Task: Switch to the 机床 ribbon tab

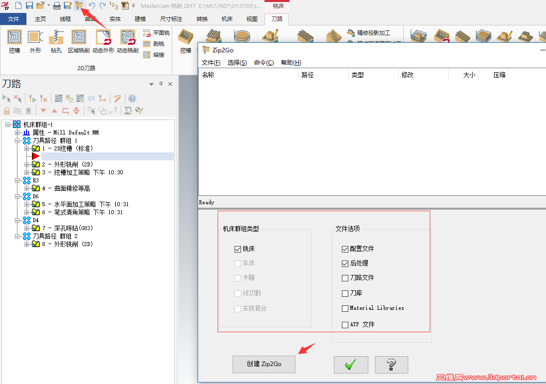Action: point(227,19)
